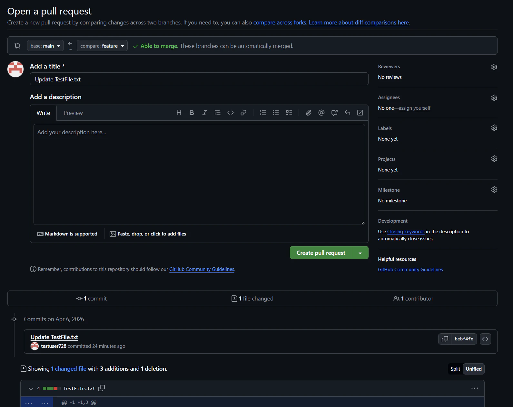
Task: Attach files using the paperclip icon
Action: (309, 113)
